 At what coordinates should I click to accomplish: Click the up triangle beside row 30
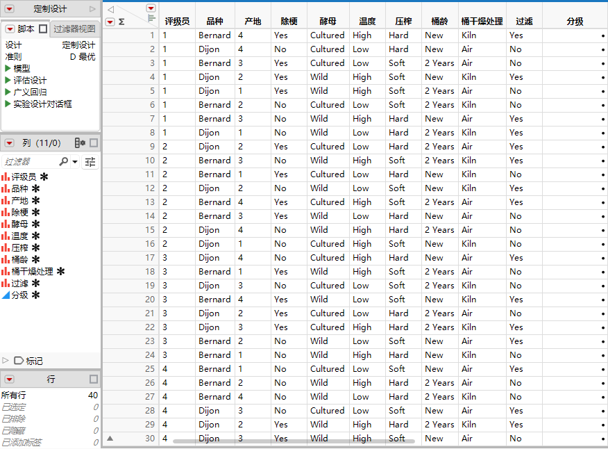pos(110,438)
